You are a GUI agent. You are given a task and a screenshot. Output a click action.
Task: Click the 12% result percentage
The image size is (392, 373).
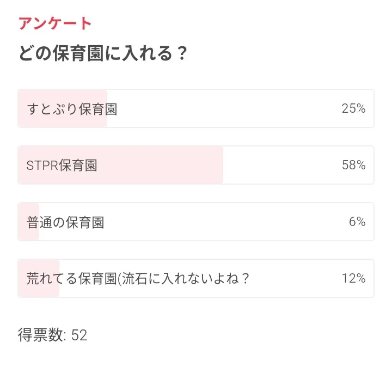point(353,279)
